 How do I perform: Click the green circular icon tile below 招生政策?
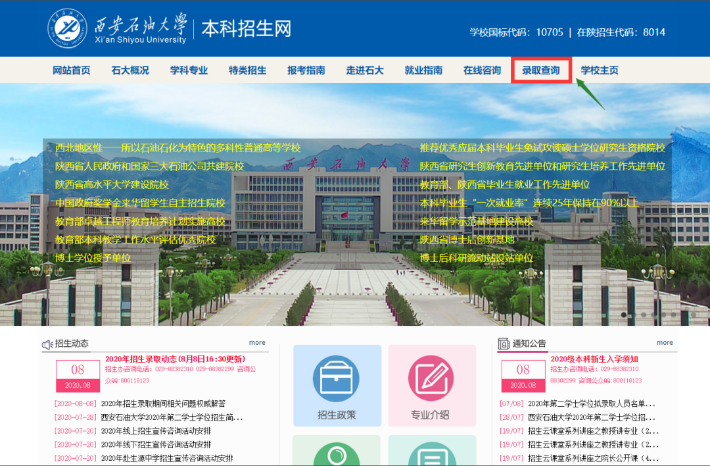[x=337, y=451]
